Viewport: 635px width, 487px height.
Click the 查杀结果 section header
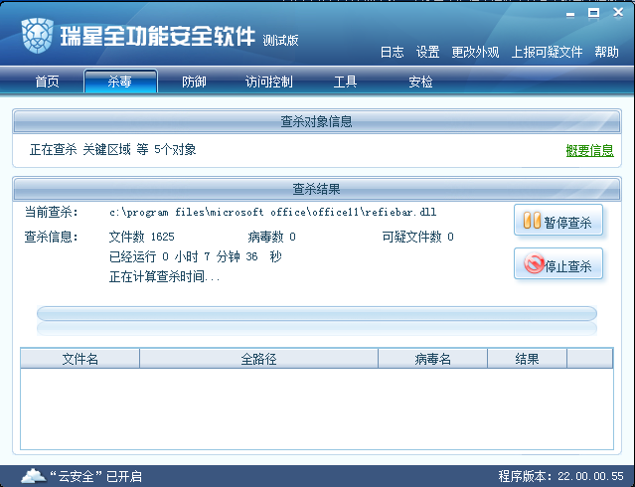pyautogui.click(x=317, y=189)
